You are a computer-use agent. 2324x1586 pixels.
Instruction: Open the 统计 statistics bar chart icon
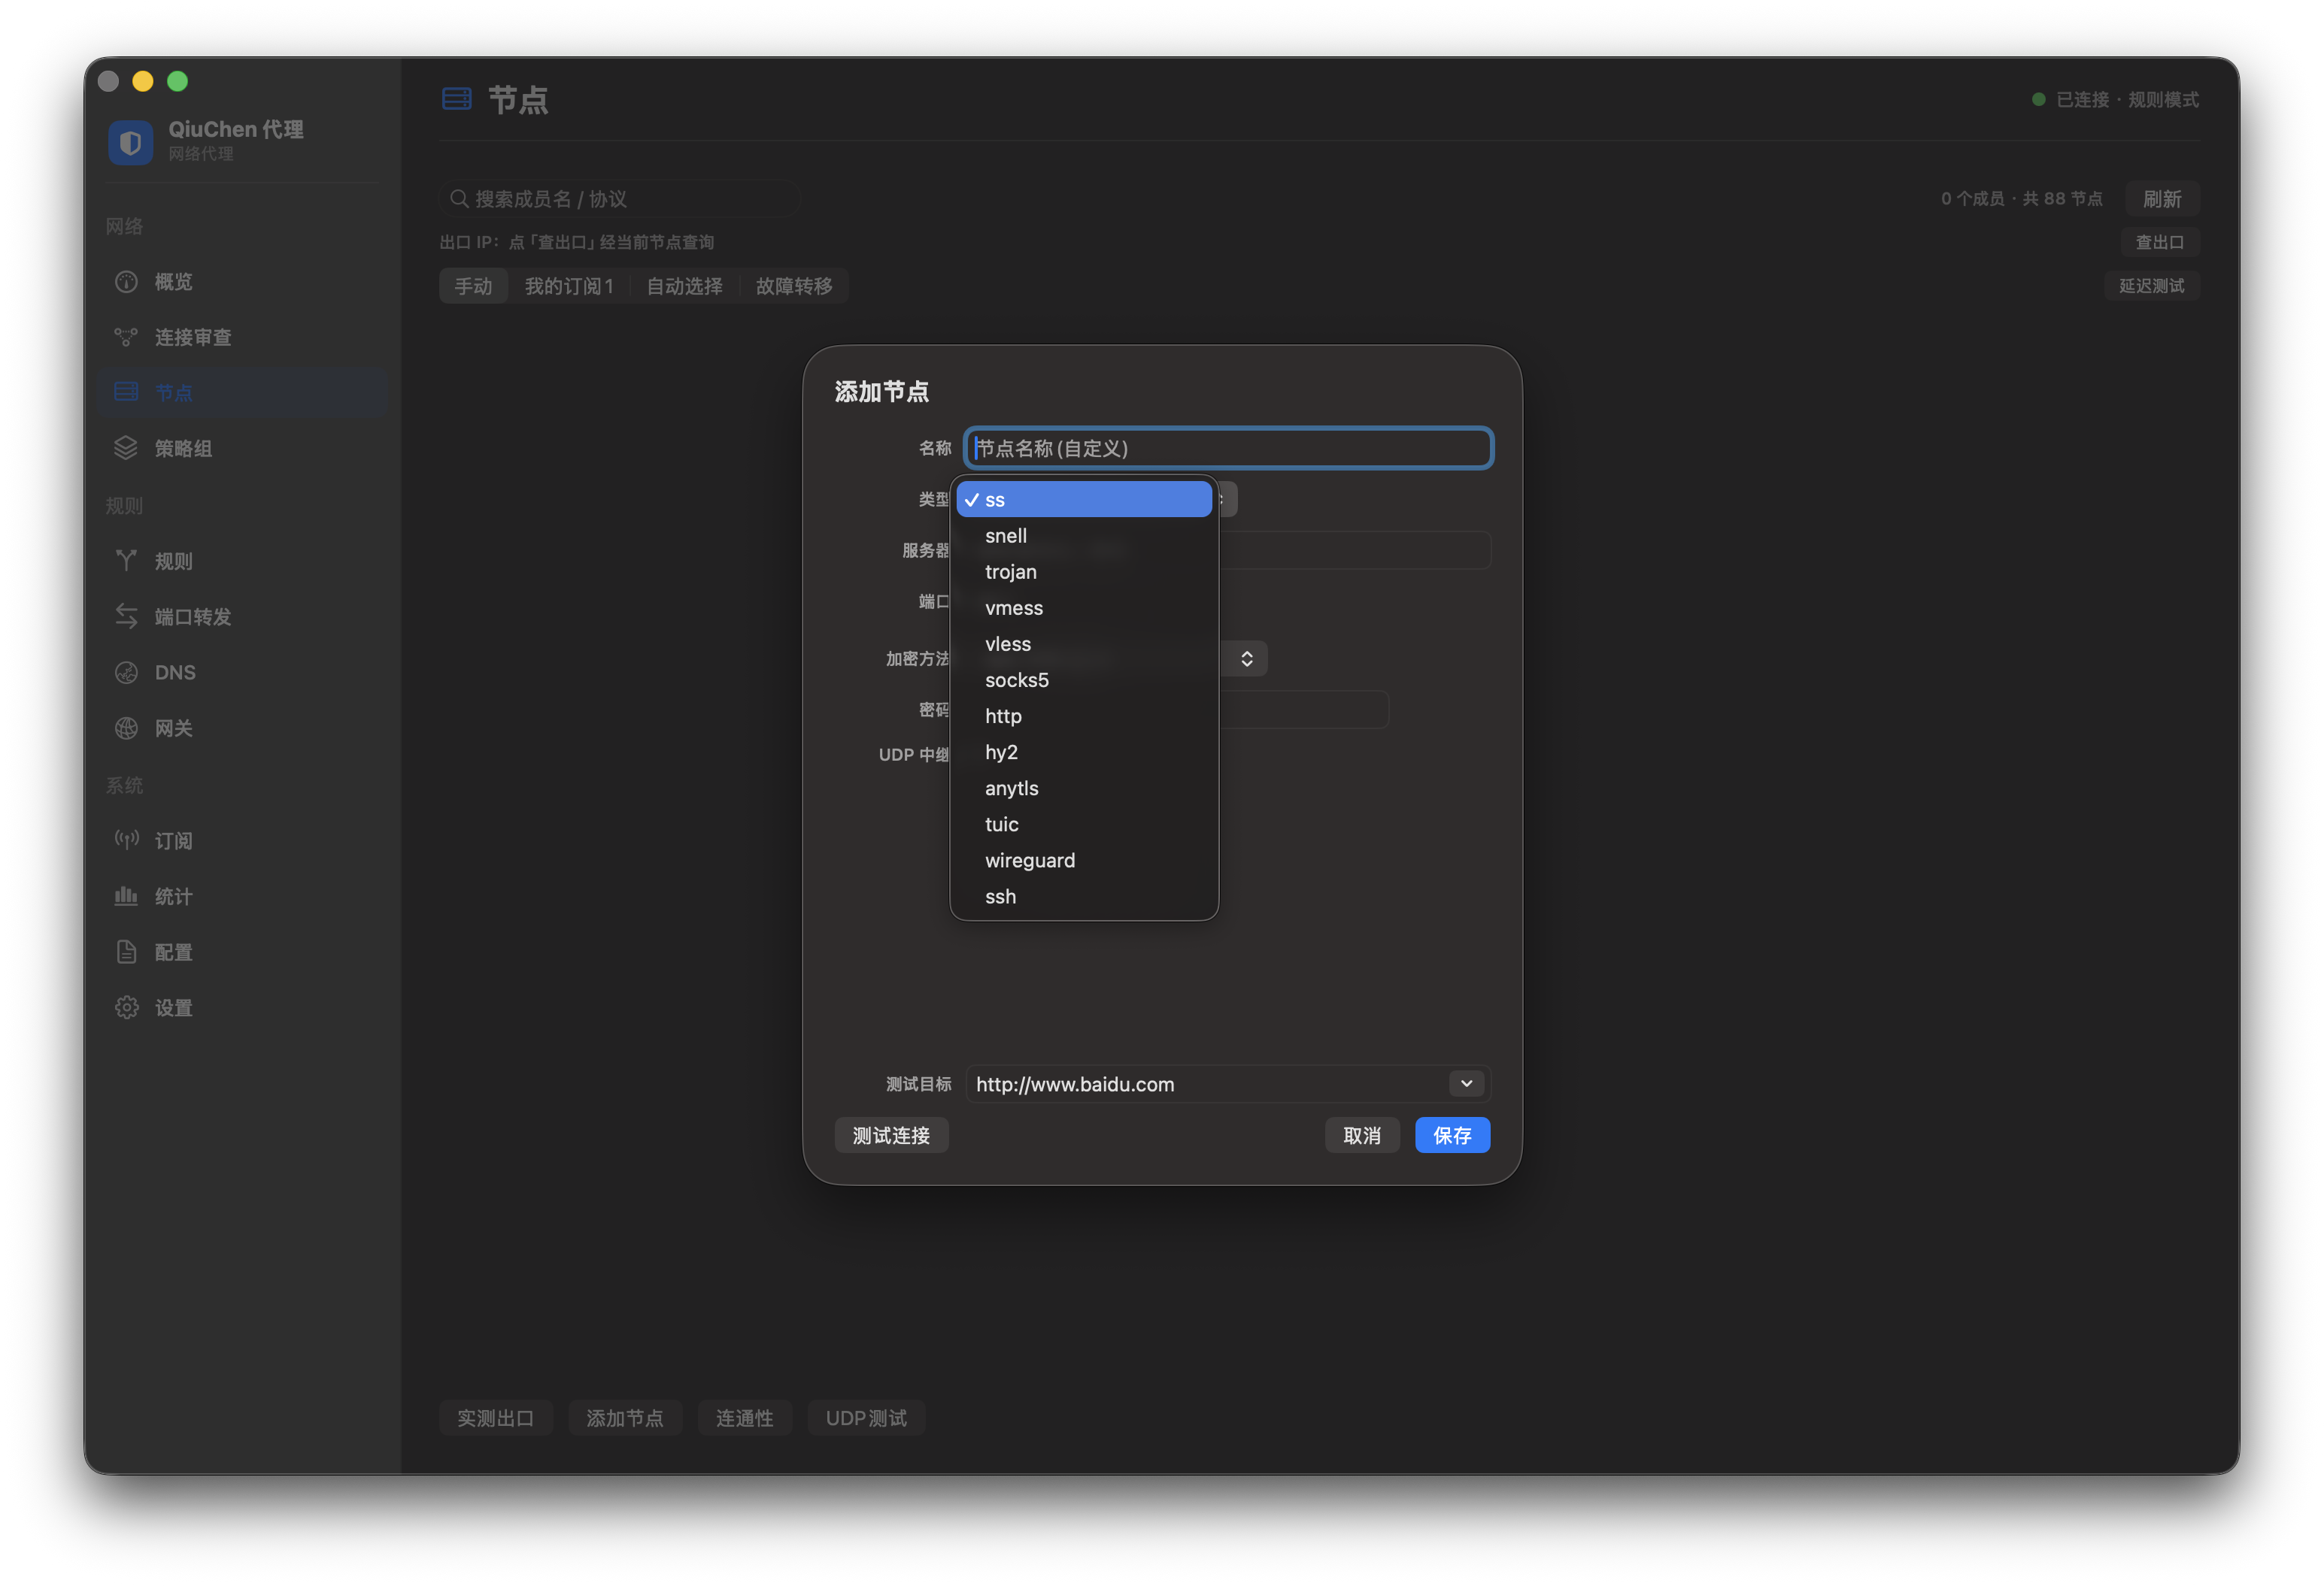pos(126,895)
